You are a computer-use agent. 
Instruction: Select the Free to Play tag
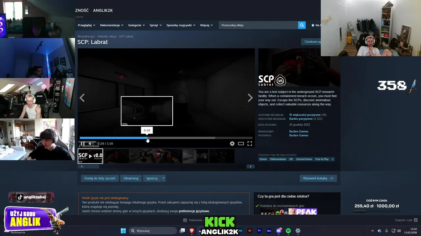click(x=322, y=159)
